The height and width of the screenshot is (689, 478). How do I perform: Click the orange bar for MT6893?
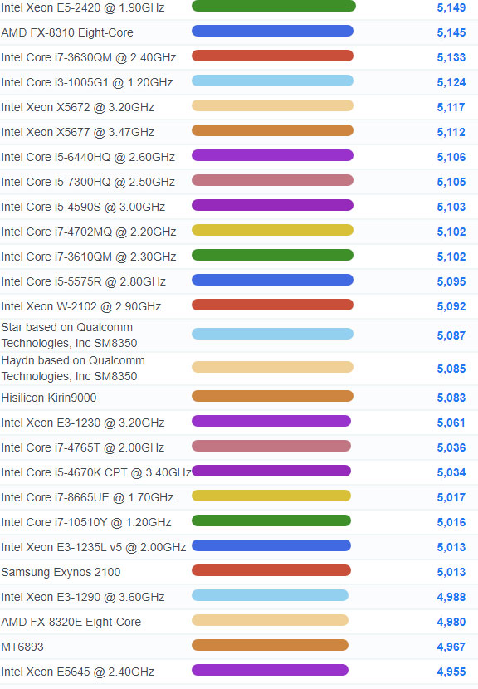pos(271,645)
